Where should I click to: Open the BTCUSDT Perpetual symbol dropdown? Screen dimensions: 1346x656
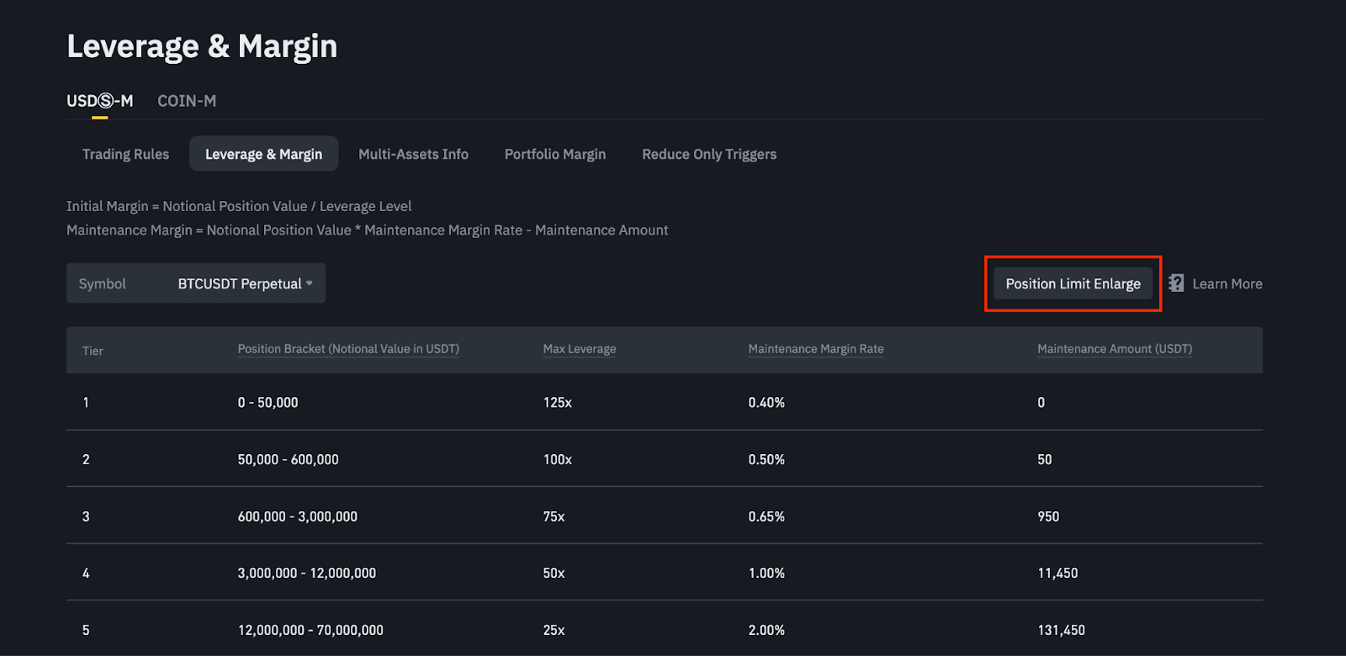tap(239, 283)
